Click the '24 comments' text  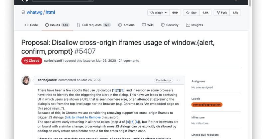point(129,61)
